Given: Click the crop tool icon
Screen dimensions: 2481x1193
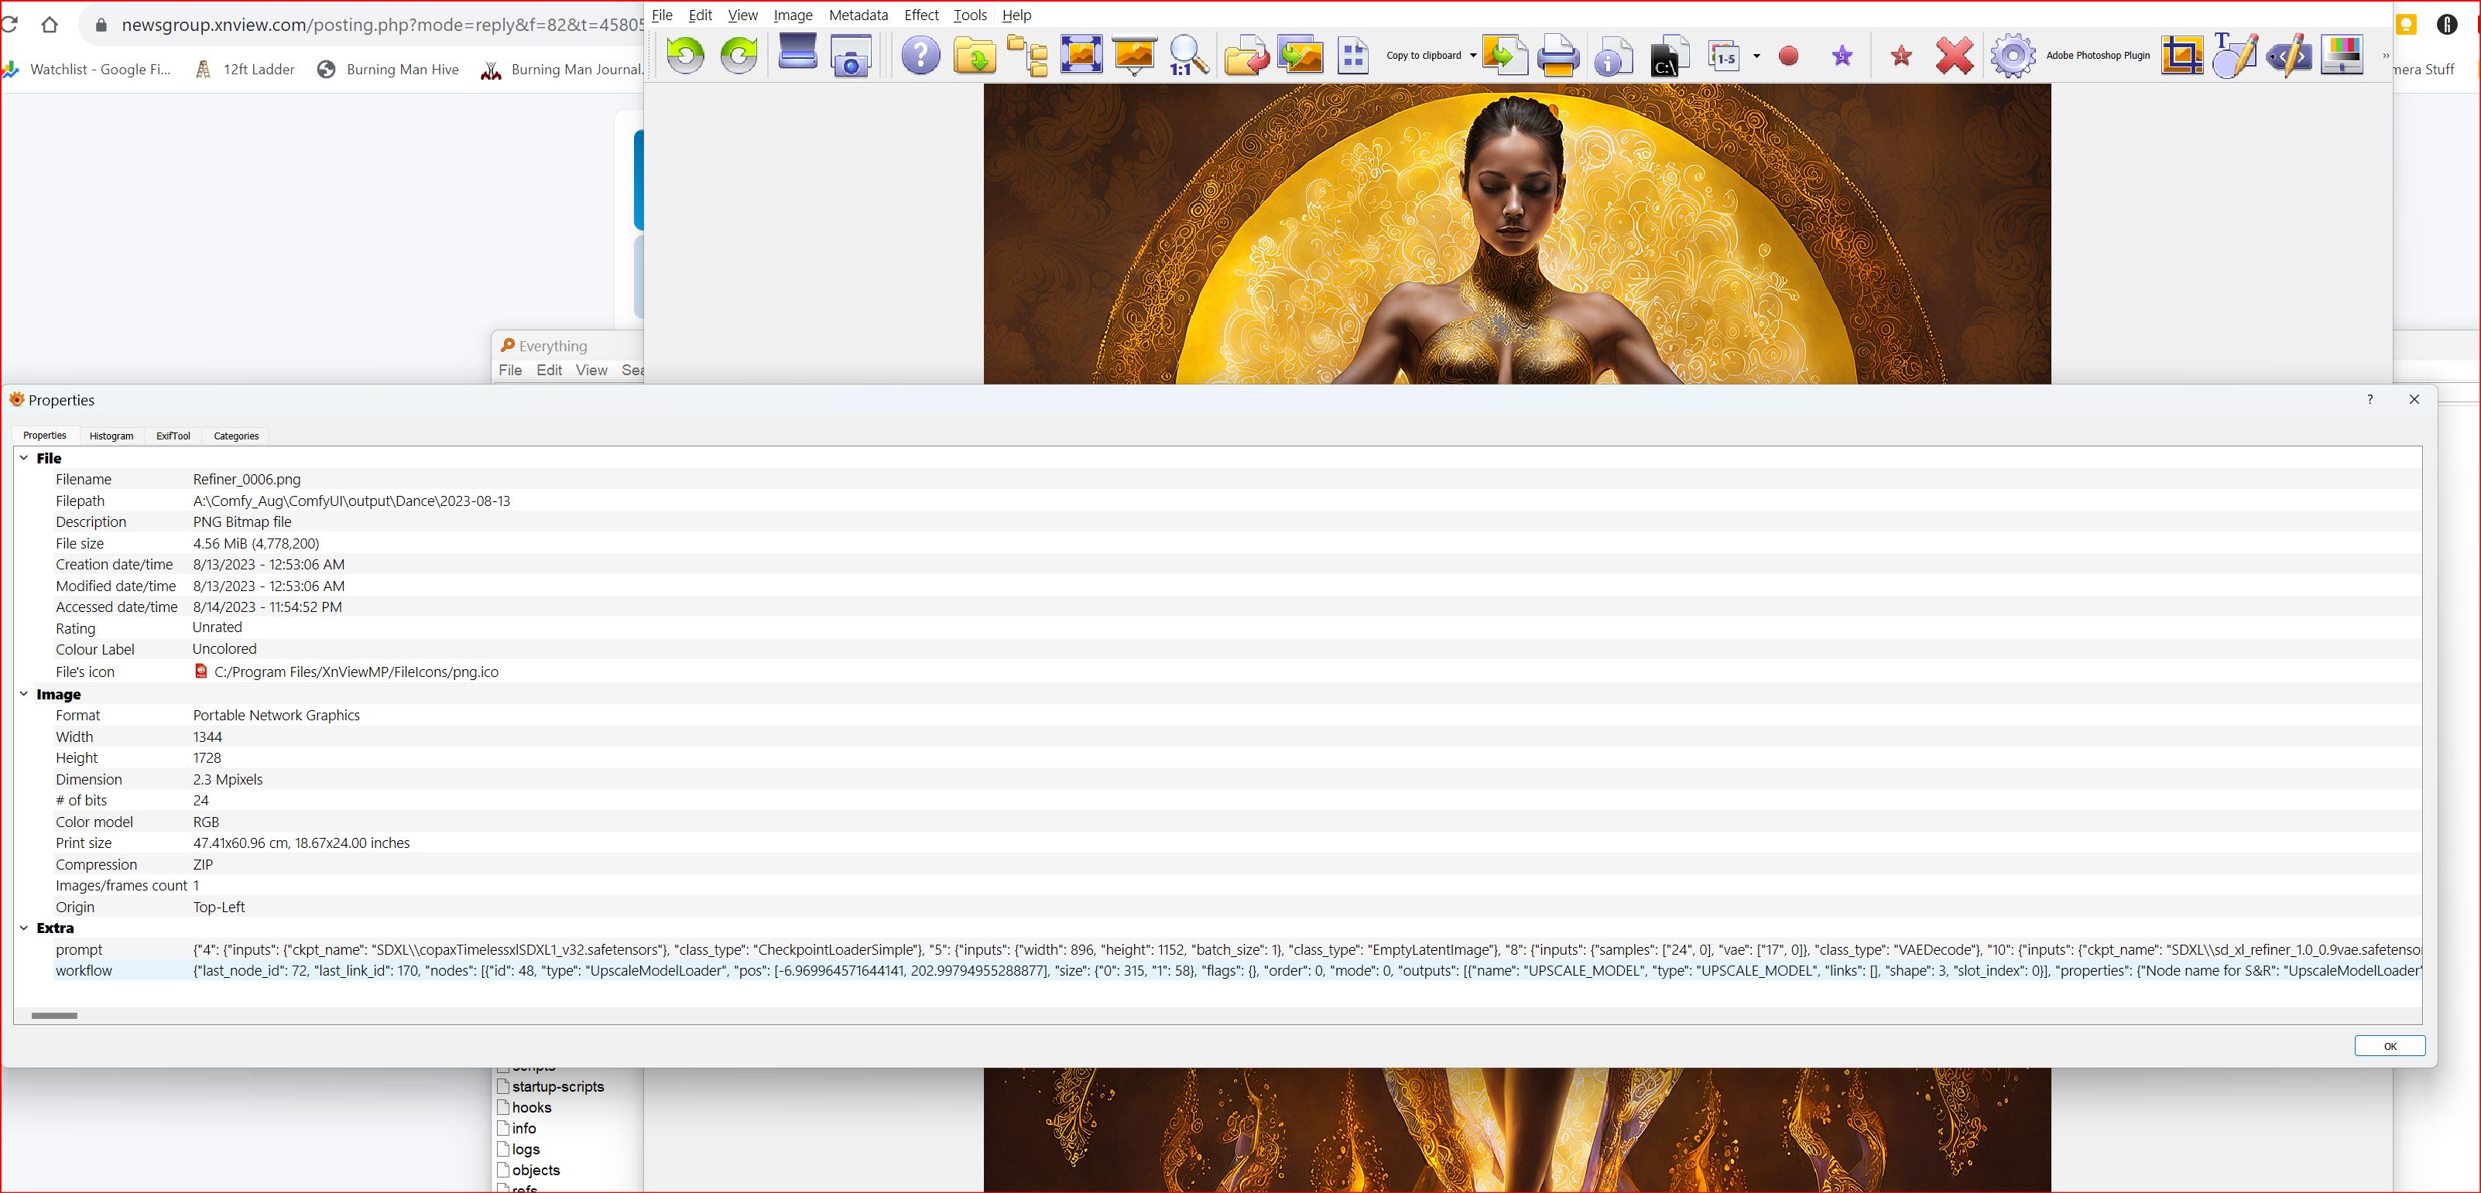Looking at the screenshot, I should click(2181, 55).
